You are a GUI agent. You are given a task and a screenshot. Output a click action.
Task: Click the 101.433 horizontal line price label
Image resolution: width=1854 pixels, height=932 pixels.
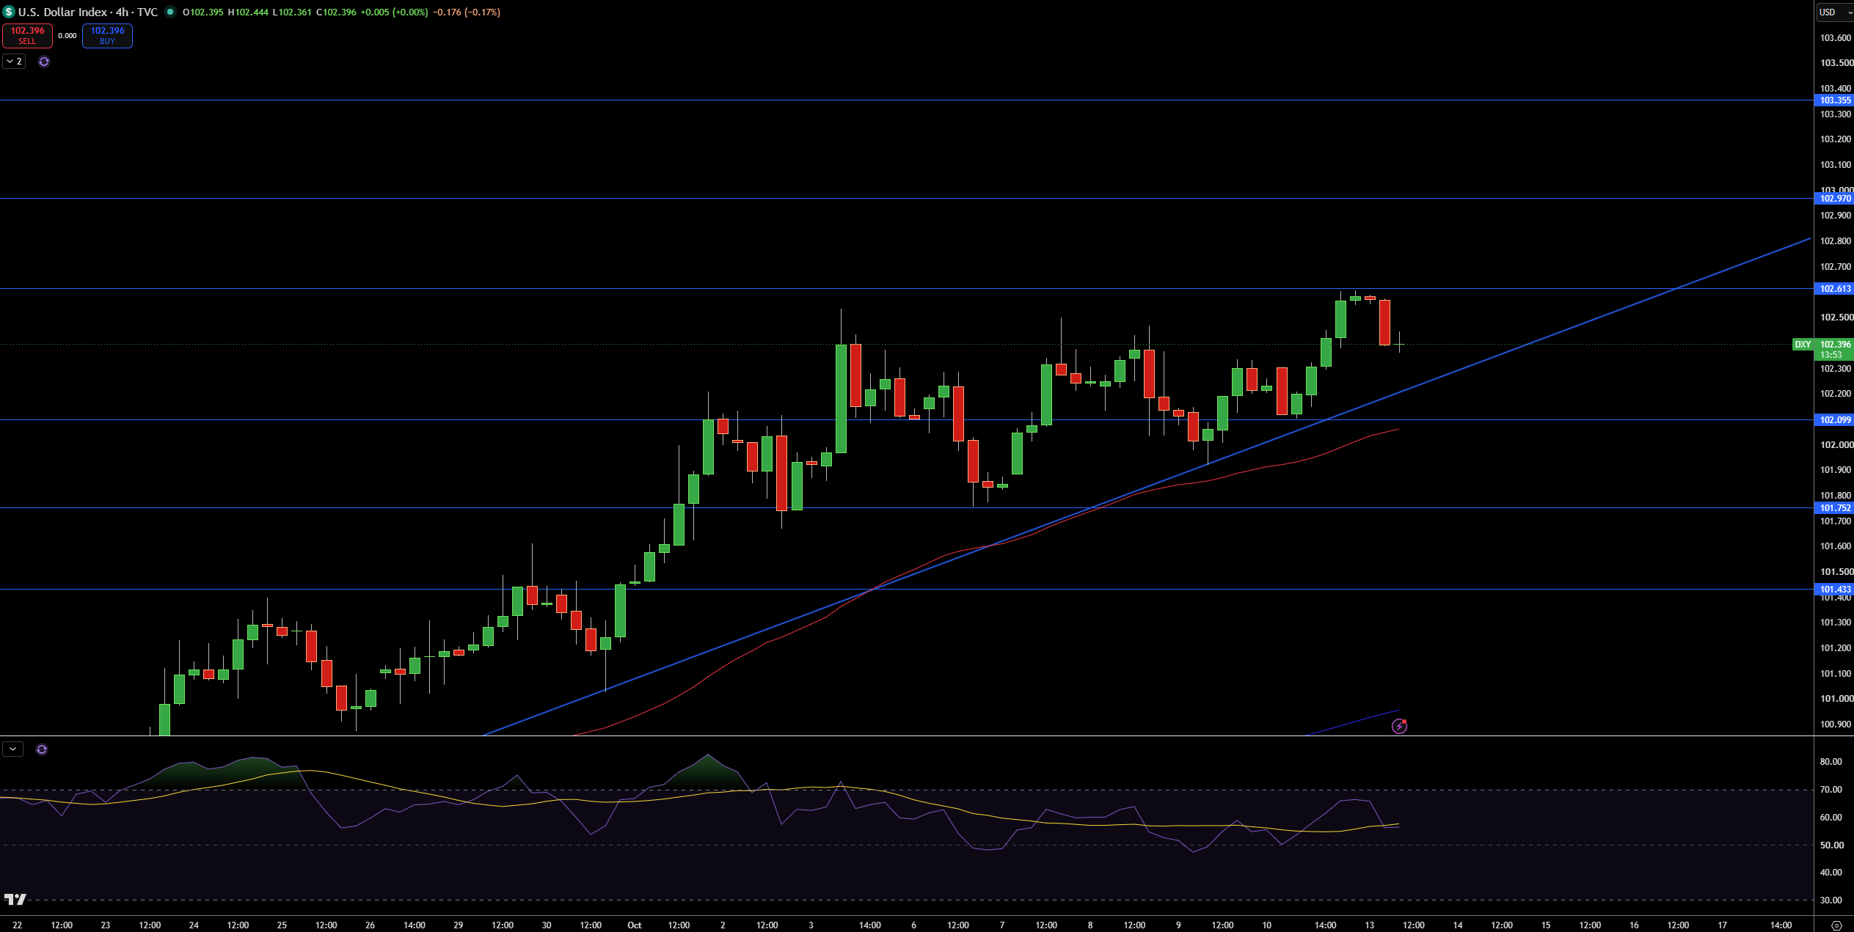1834,590
